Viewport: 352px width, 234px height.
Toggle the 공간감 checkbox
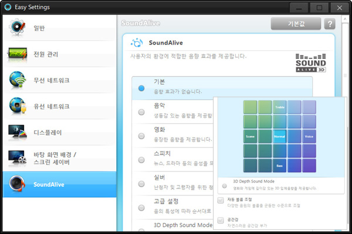click(221, 221)
